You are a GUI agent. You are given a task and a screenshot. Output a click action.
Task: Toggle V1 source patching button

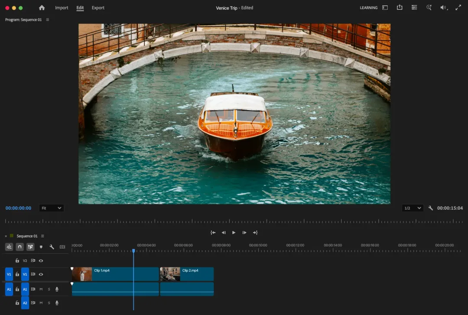point(9,274)
